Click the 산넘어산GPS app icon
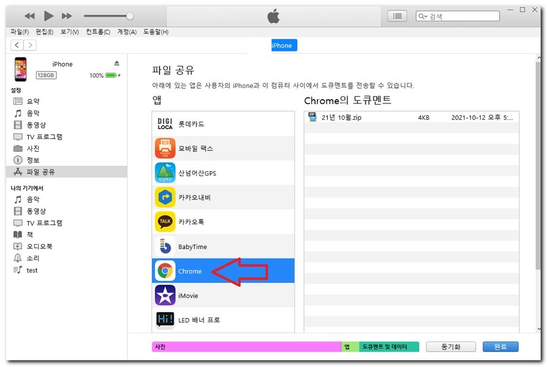The height and width of the screenshot is (367, 548). click(x=165, y=173)
